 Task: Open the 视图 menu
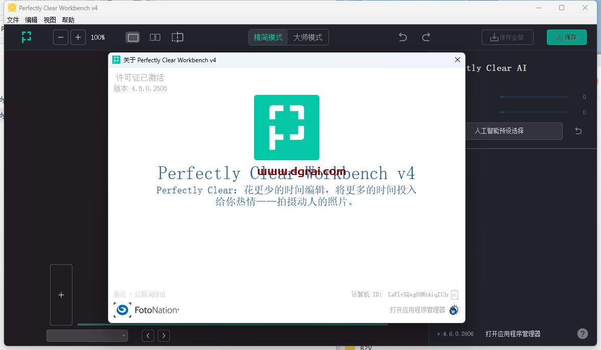(x=50, y=20)
